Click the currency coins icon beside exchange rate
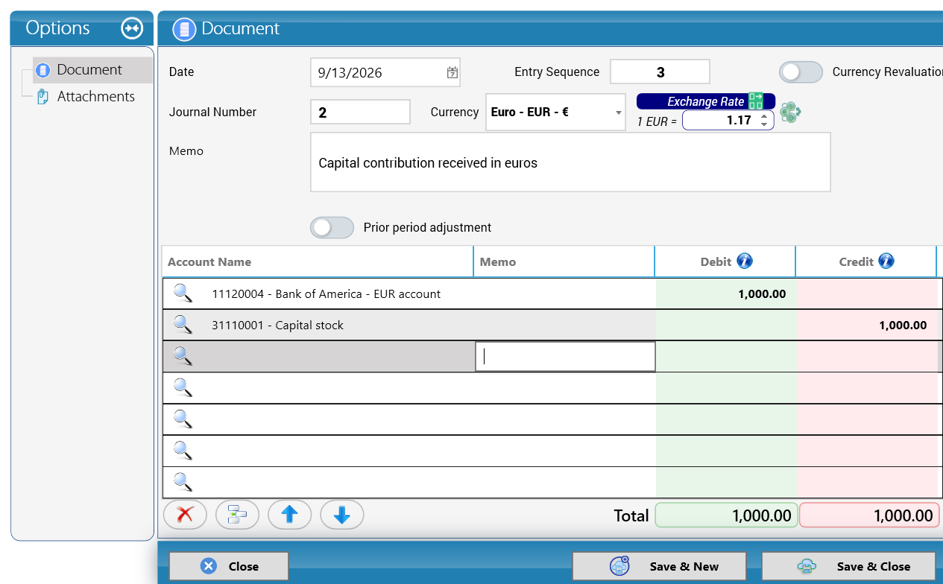This screenshot has height=584, width=943. pos(790,113)
